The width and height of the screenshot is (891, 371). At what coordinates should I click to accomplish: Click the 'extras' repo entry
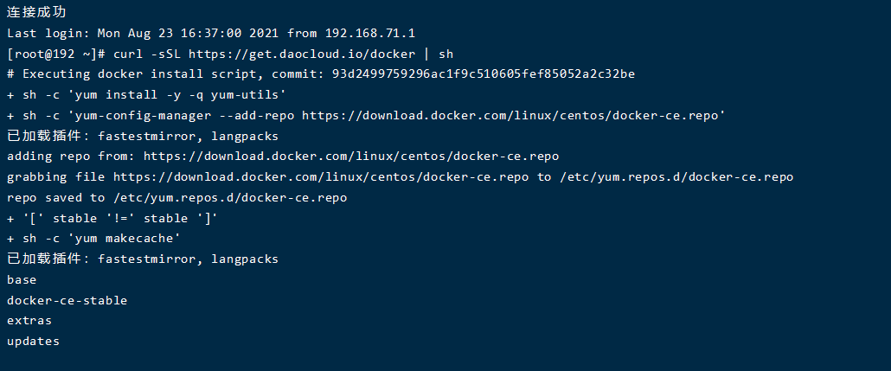coord(29,321)
